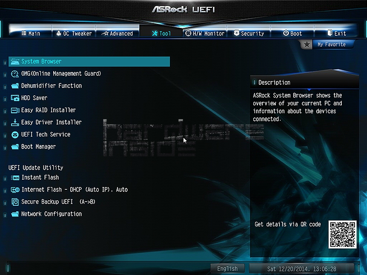Start Instant Flash
The height and width of the screenshot is (275, 367).
click(40, 177)
